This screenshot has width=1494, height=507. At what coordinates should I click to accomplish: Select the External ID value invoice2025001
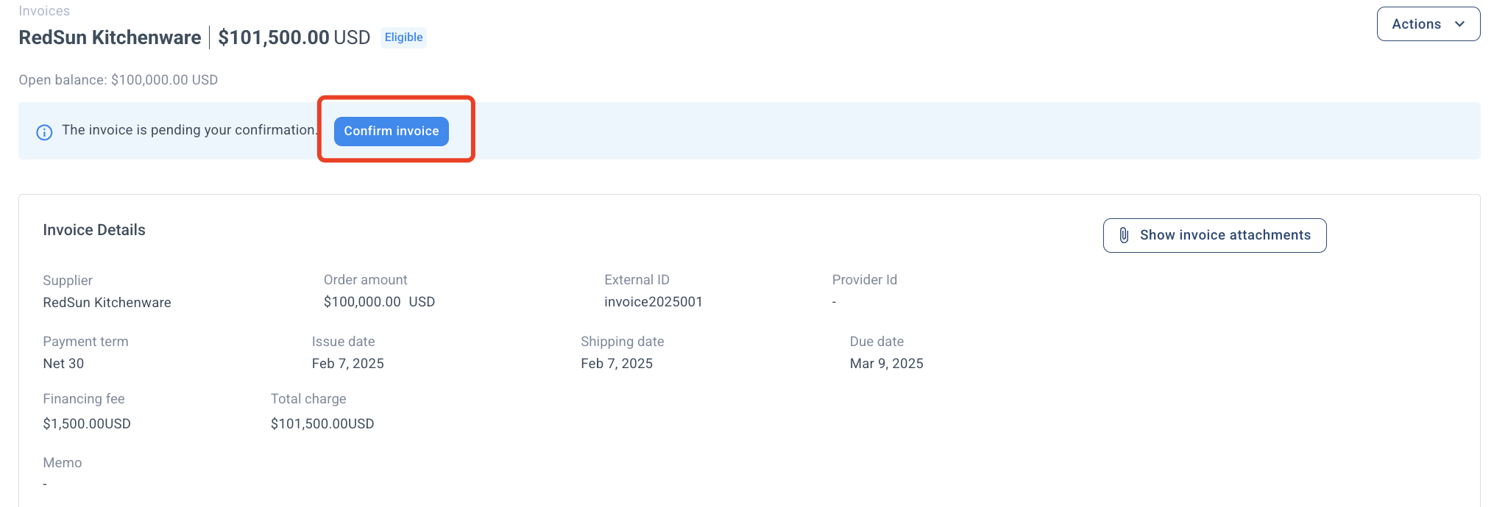654,302
